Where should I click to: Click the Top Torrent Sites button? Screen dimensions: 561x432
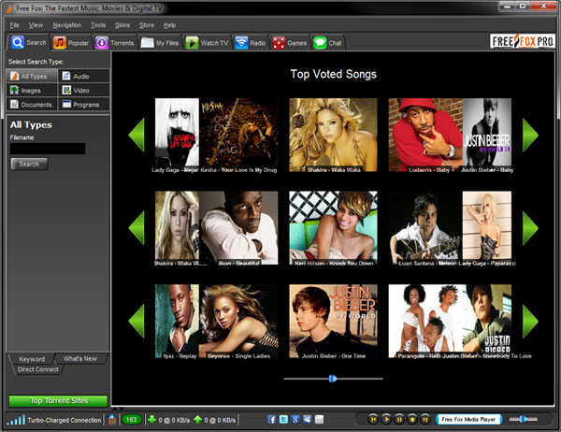(58, 401)
